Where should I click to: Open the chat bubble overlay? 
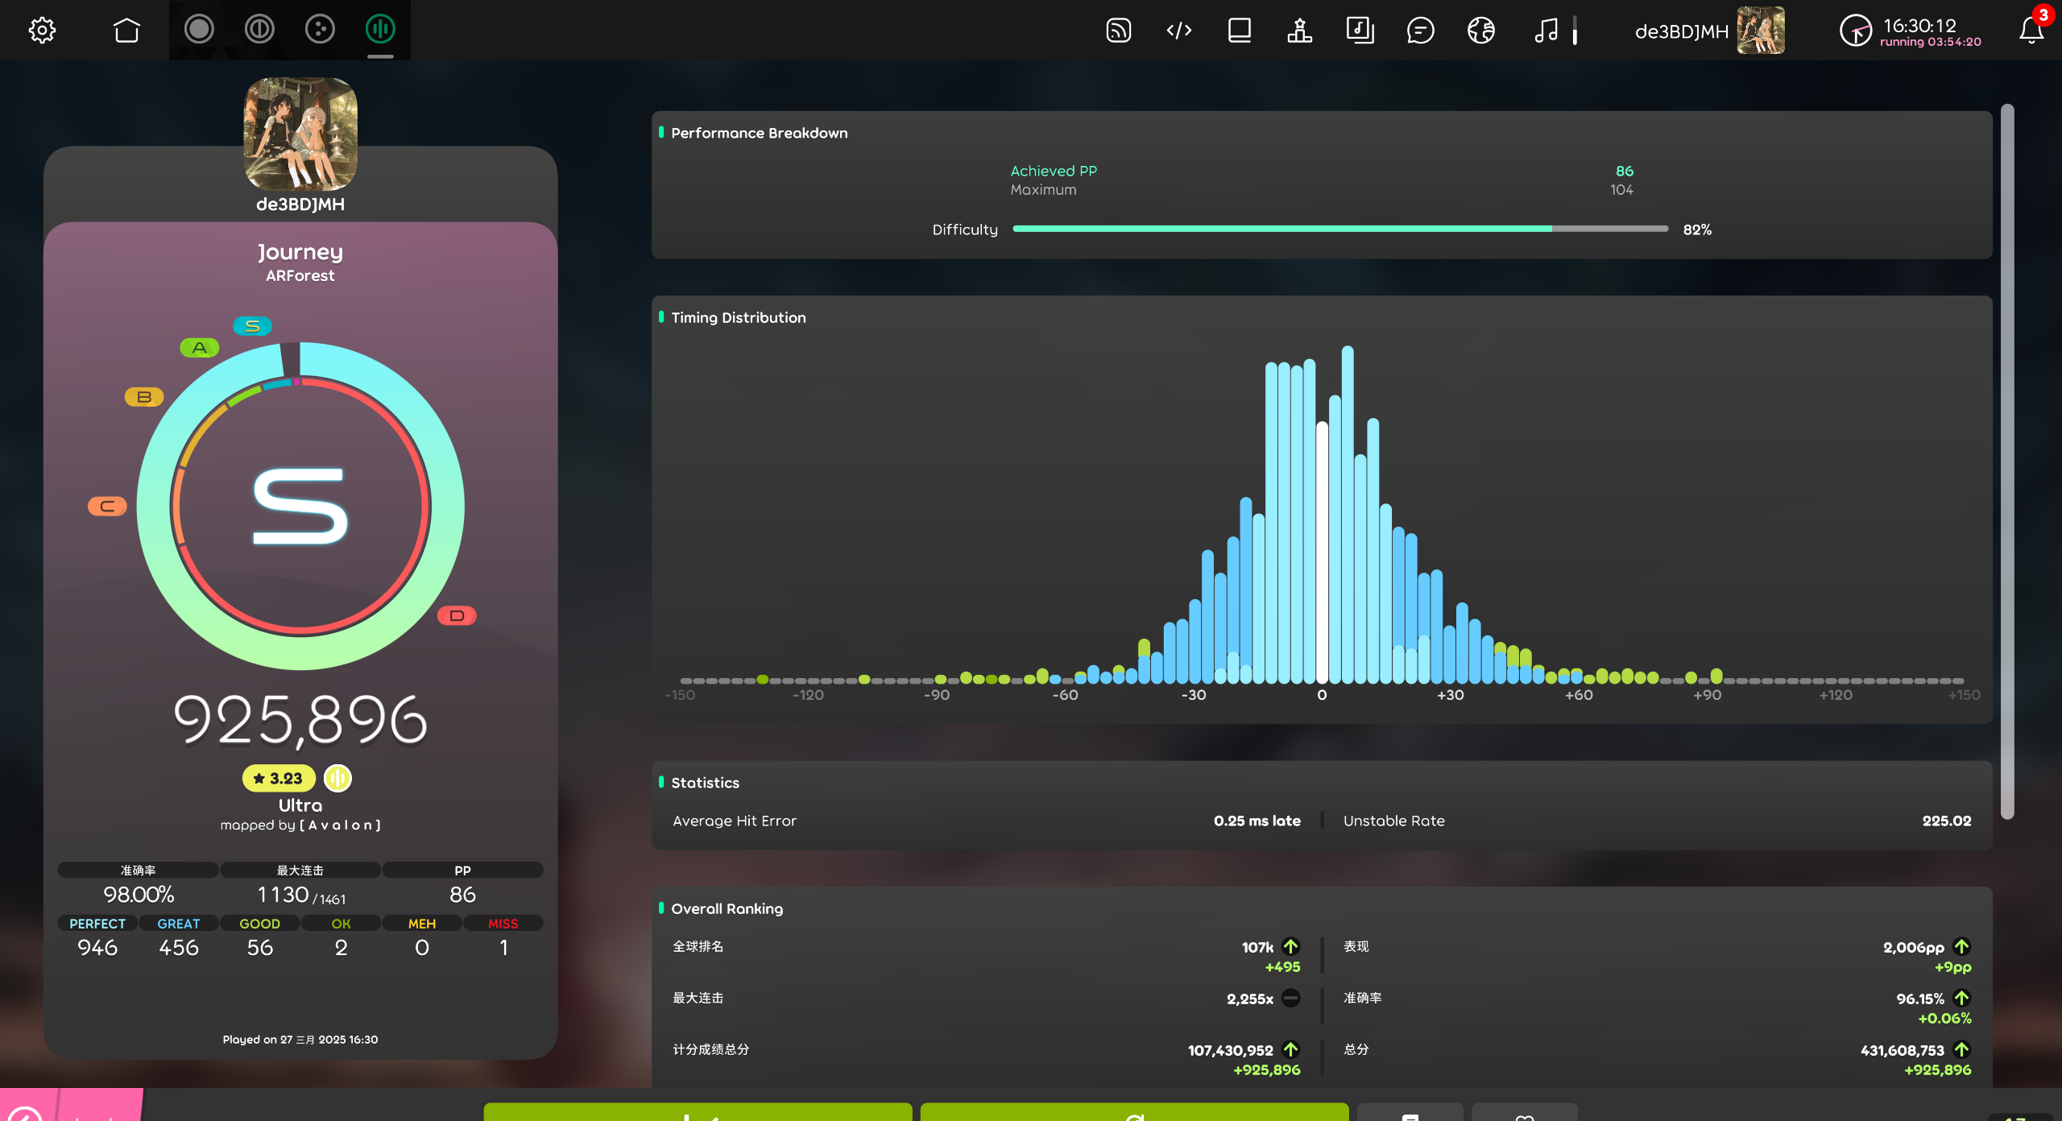pyautogui.click(x=1420, y=31)
